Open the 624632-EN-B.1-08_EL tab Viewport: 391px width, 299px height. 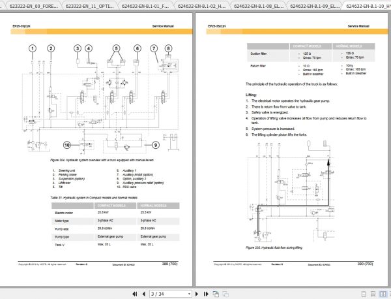point(257,6)
